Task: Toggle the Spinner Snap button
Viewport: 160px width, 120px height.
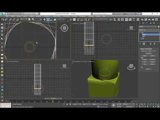Action: pos(89,20)
